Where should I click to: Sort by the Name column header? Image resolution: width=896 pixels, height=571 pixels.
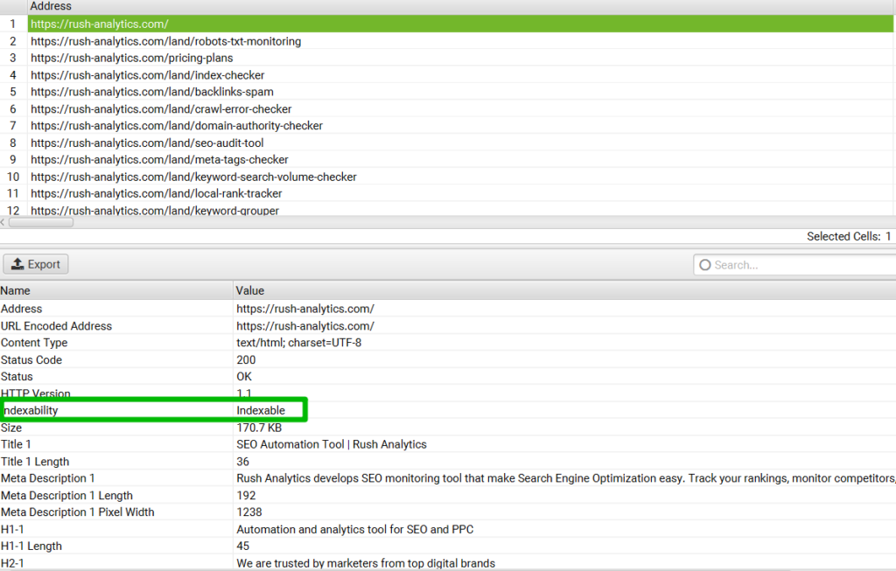click(x=16, y=290)
